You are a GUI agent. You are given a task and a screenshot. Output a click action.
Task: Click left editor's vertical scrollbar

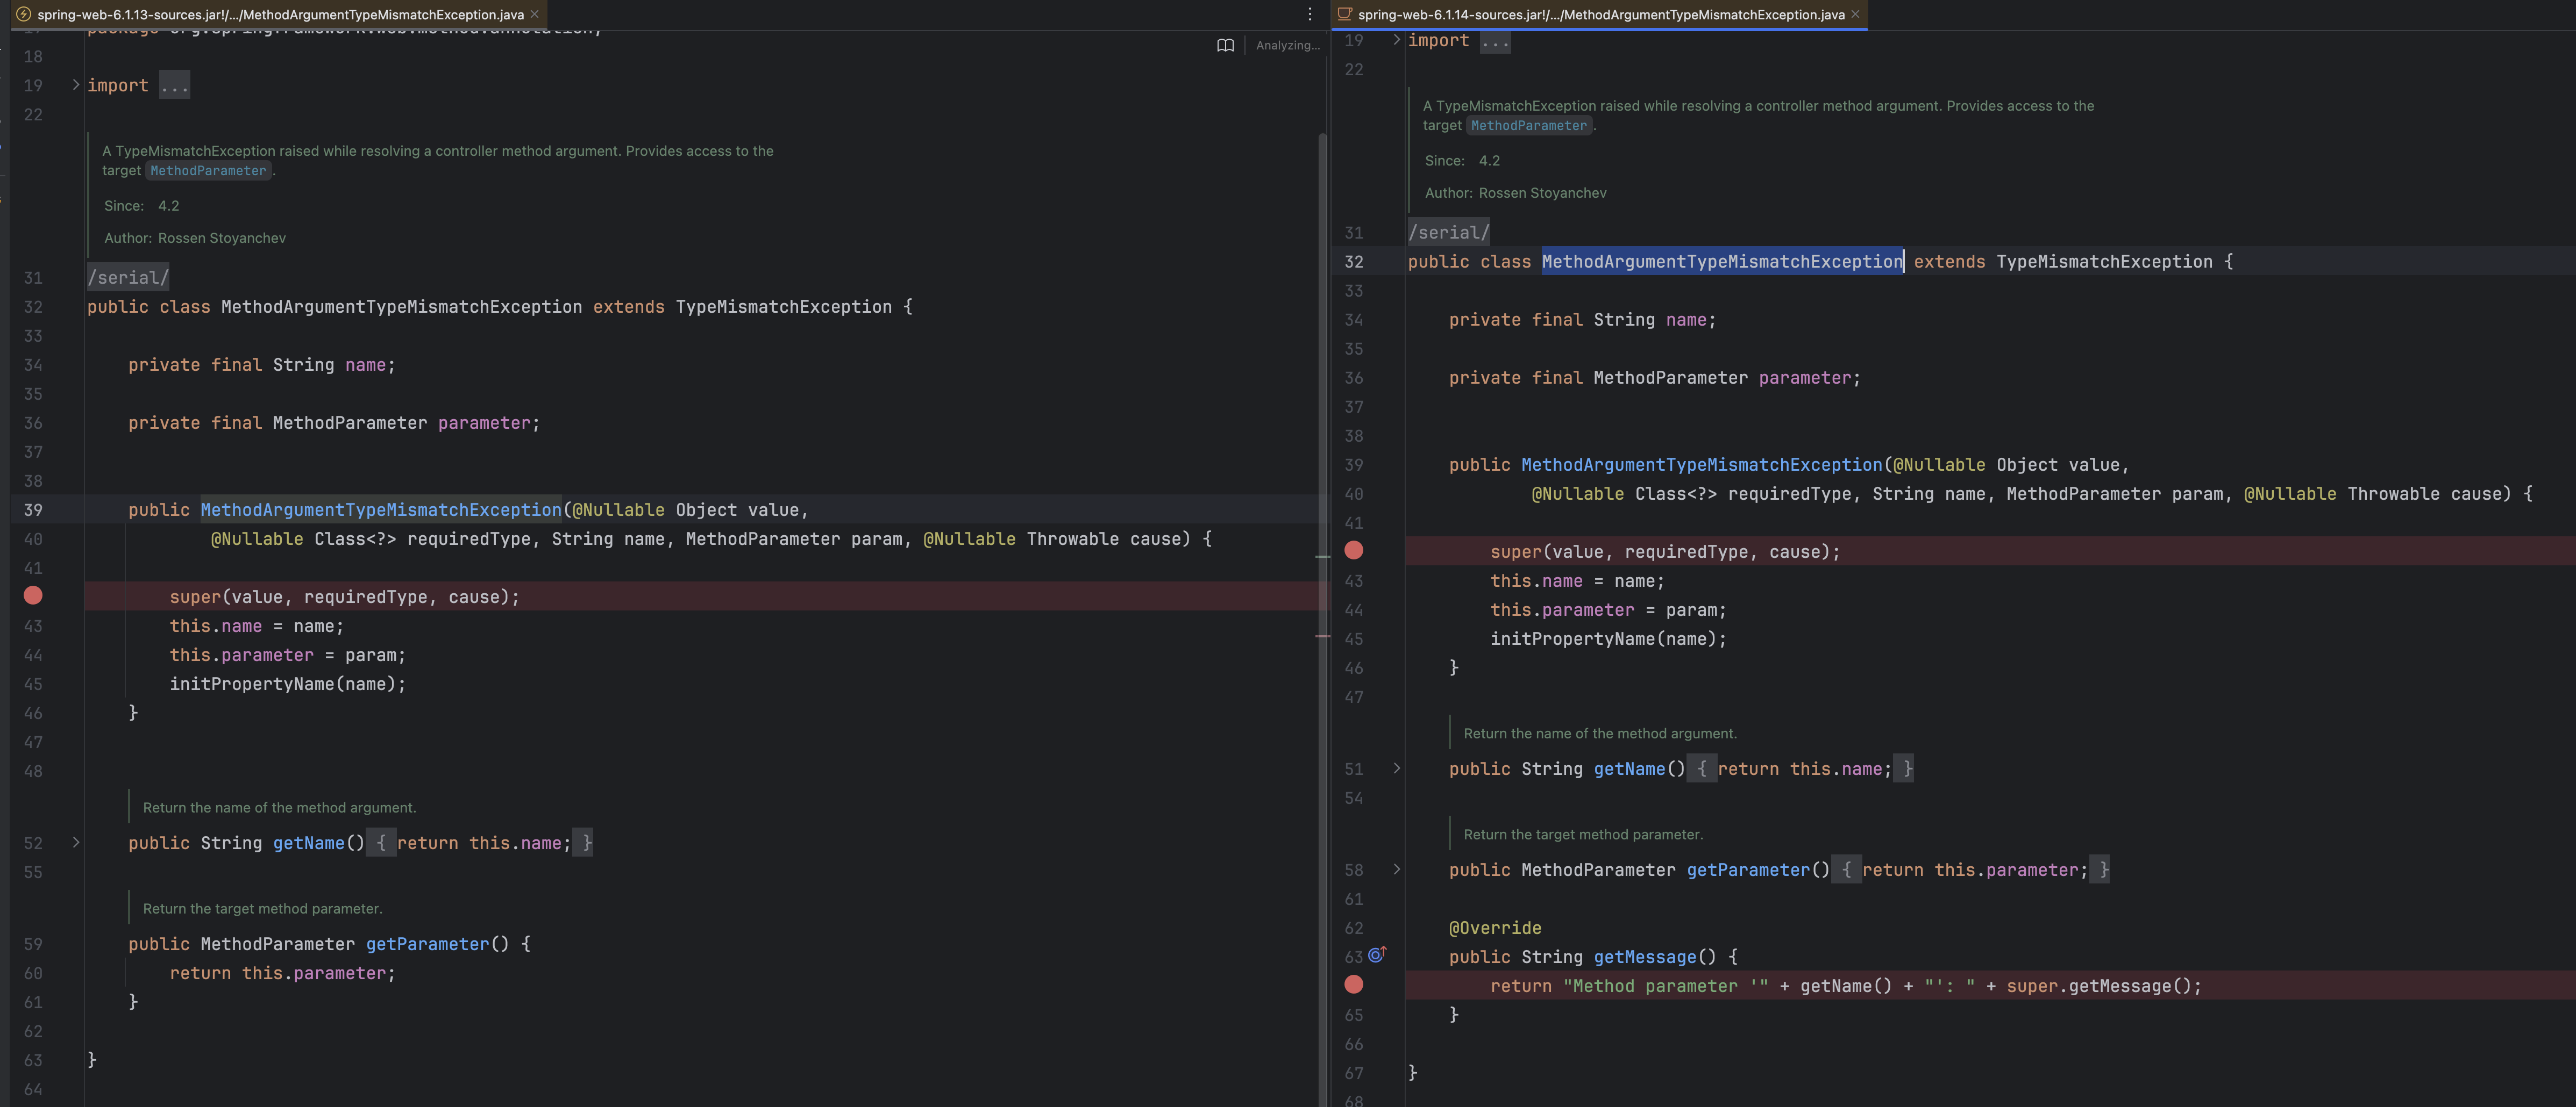click(1322, 400)
